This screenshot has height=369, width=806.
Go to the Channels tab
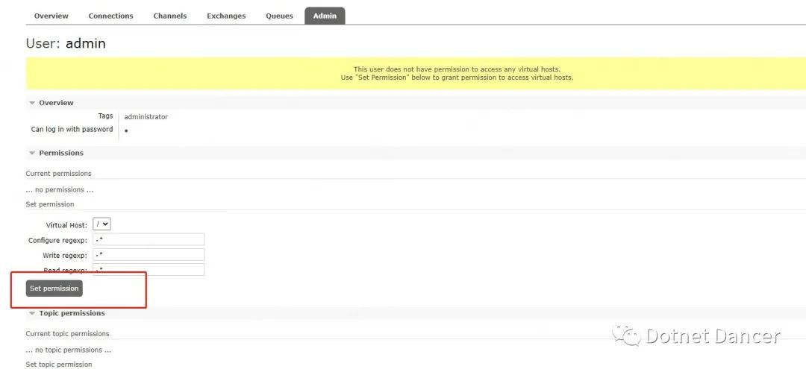tap(169, 16)
